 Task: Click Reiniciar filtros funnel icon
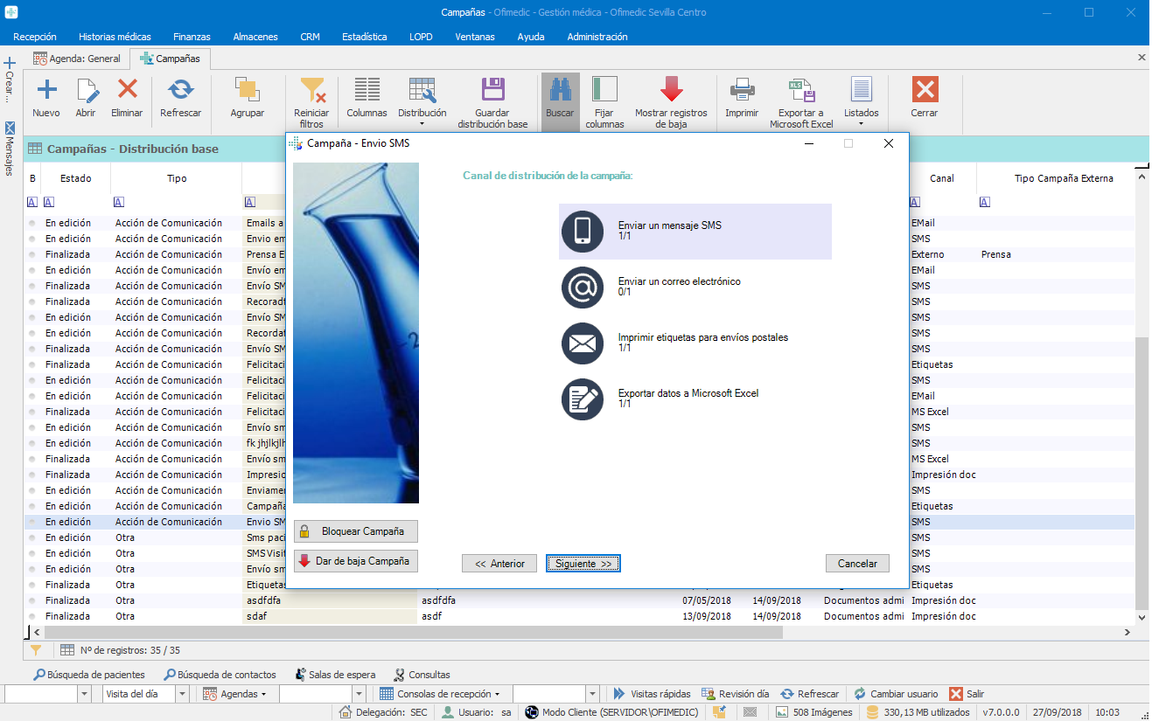(311, 90)
